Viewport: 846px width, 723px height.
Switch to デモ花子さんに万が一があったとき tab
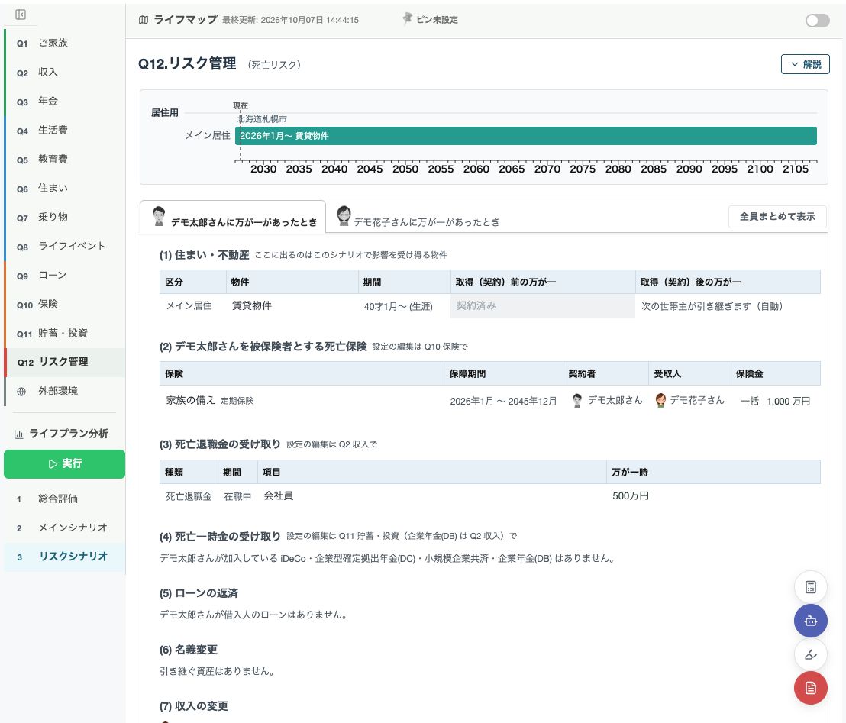point(418,217)
